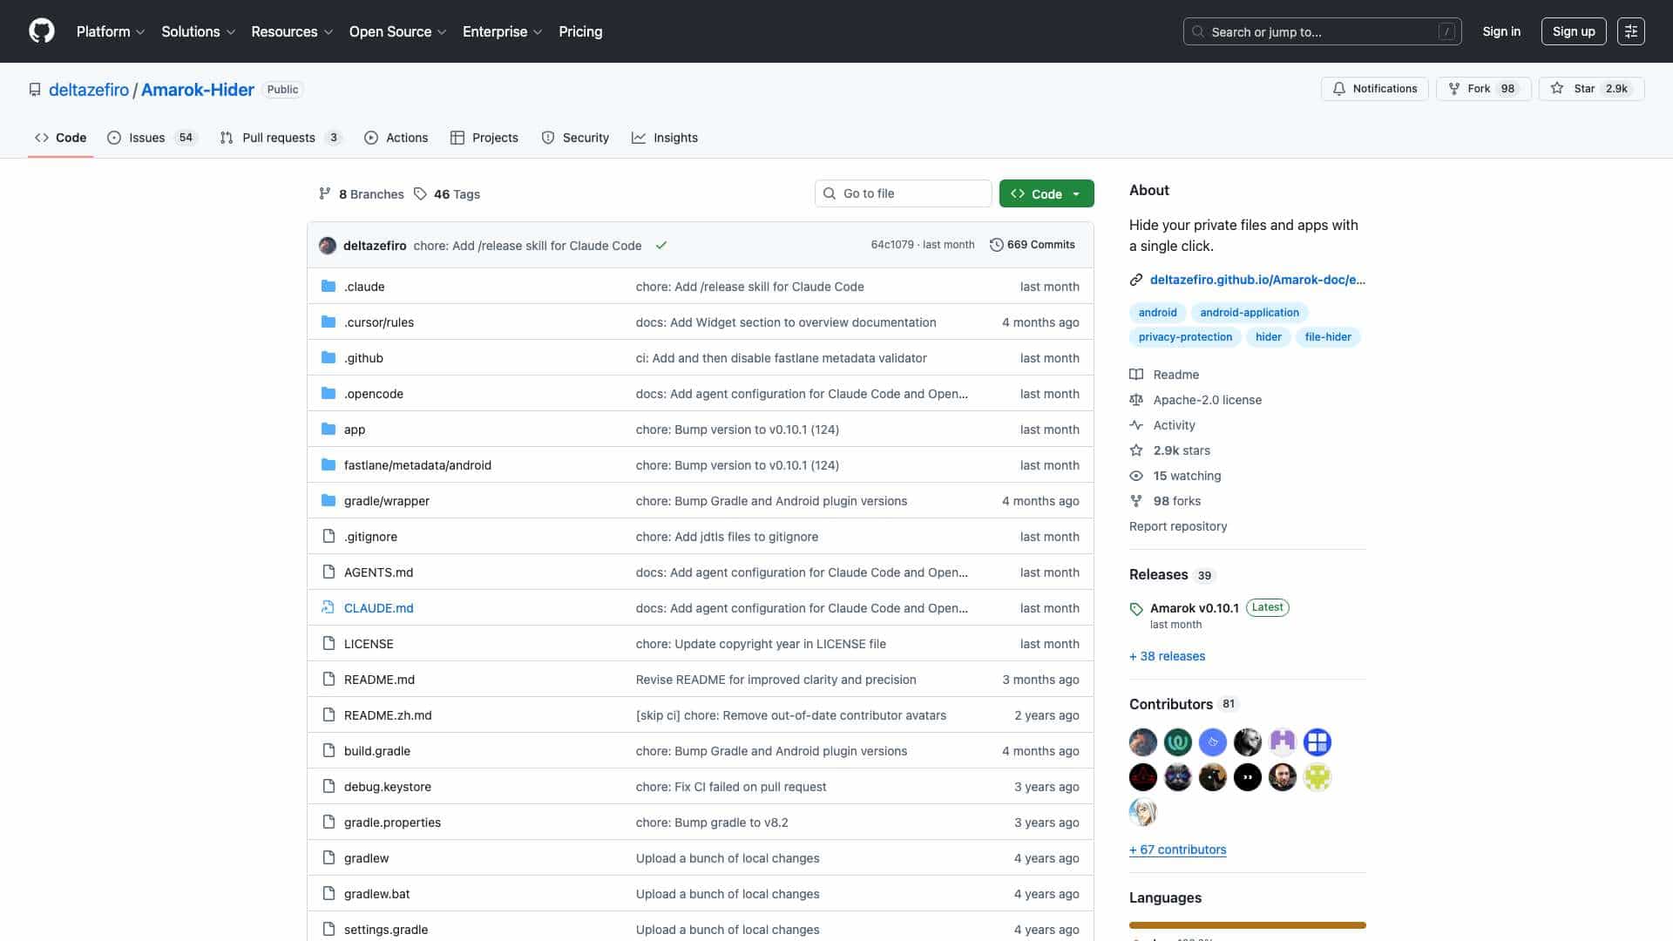Open the + 38 releases link

coord(1167,656)
